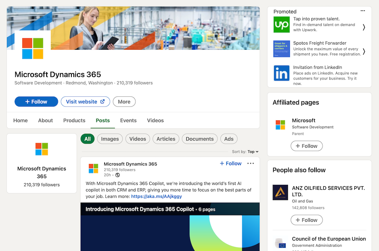The height and width of the screenshot is (251, 379).
Task: Follow ANZ Oilfield Services Pvt. Ltd.
Action: coord(306,220)
